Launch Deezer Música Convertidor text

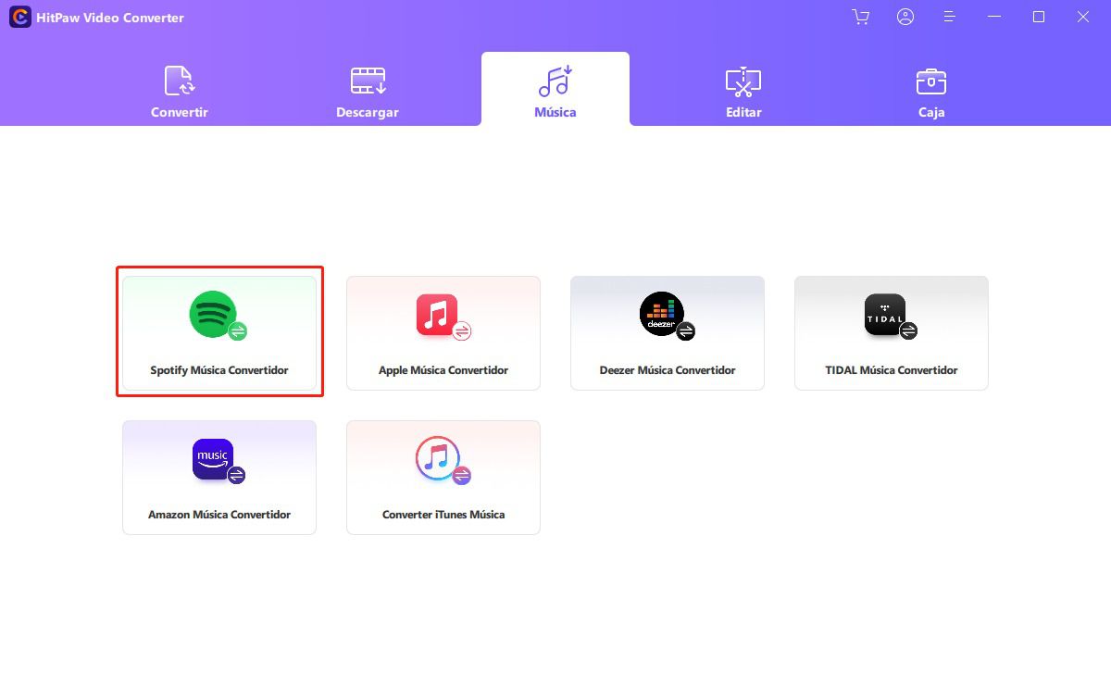tap(668, 370)
